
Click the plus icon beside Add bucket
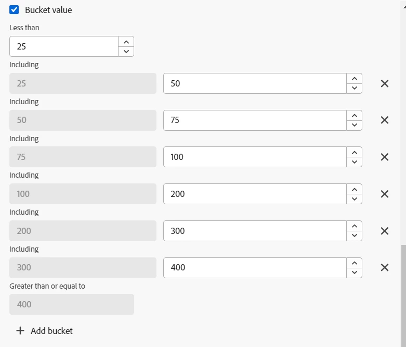coord(20,331)
